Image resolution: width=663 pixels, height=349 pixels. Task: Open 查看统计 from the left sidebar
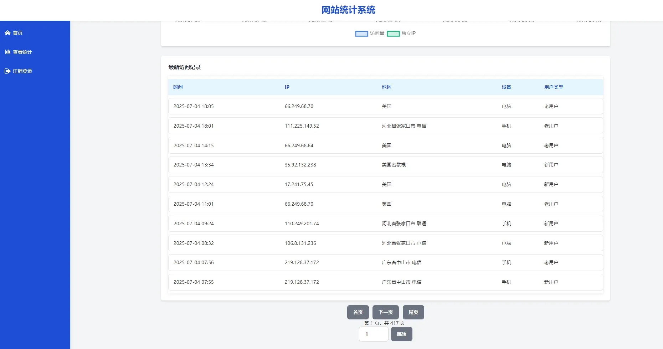click(x=22, y=52)
